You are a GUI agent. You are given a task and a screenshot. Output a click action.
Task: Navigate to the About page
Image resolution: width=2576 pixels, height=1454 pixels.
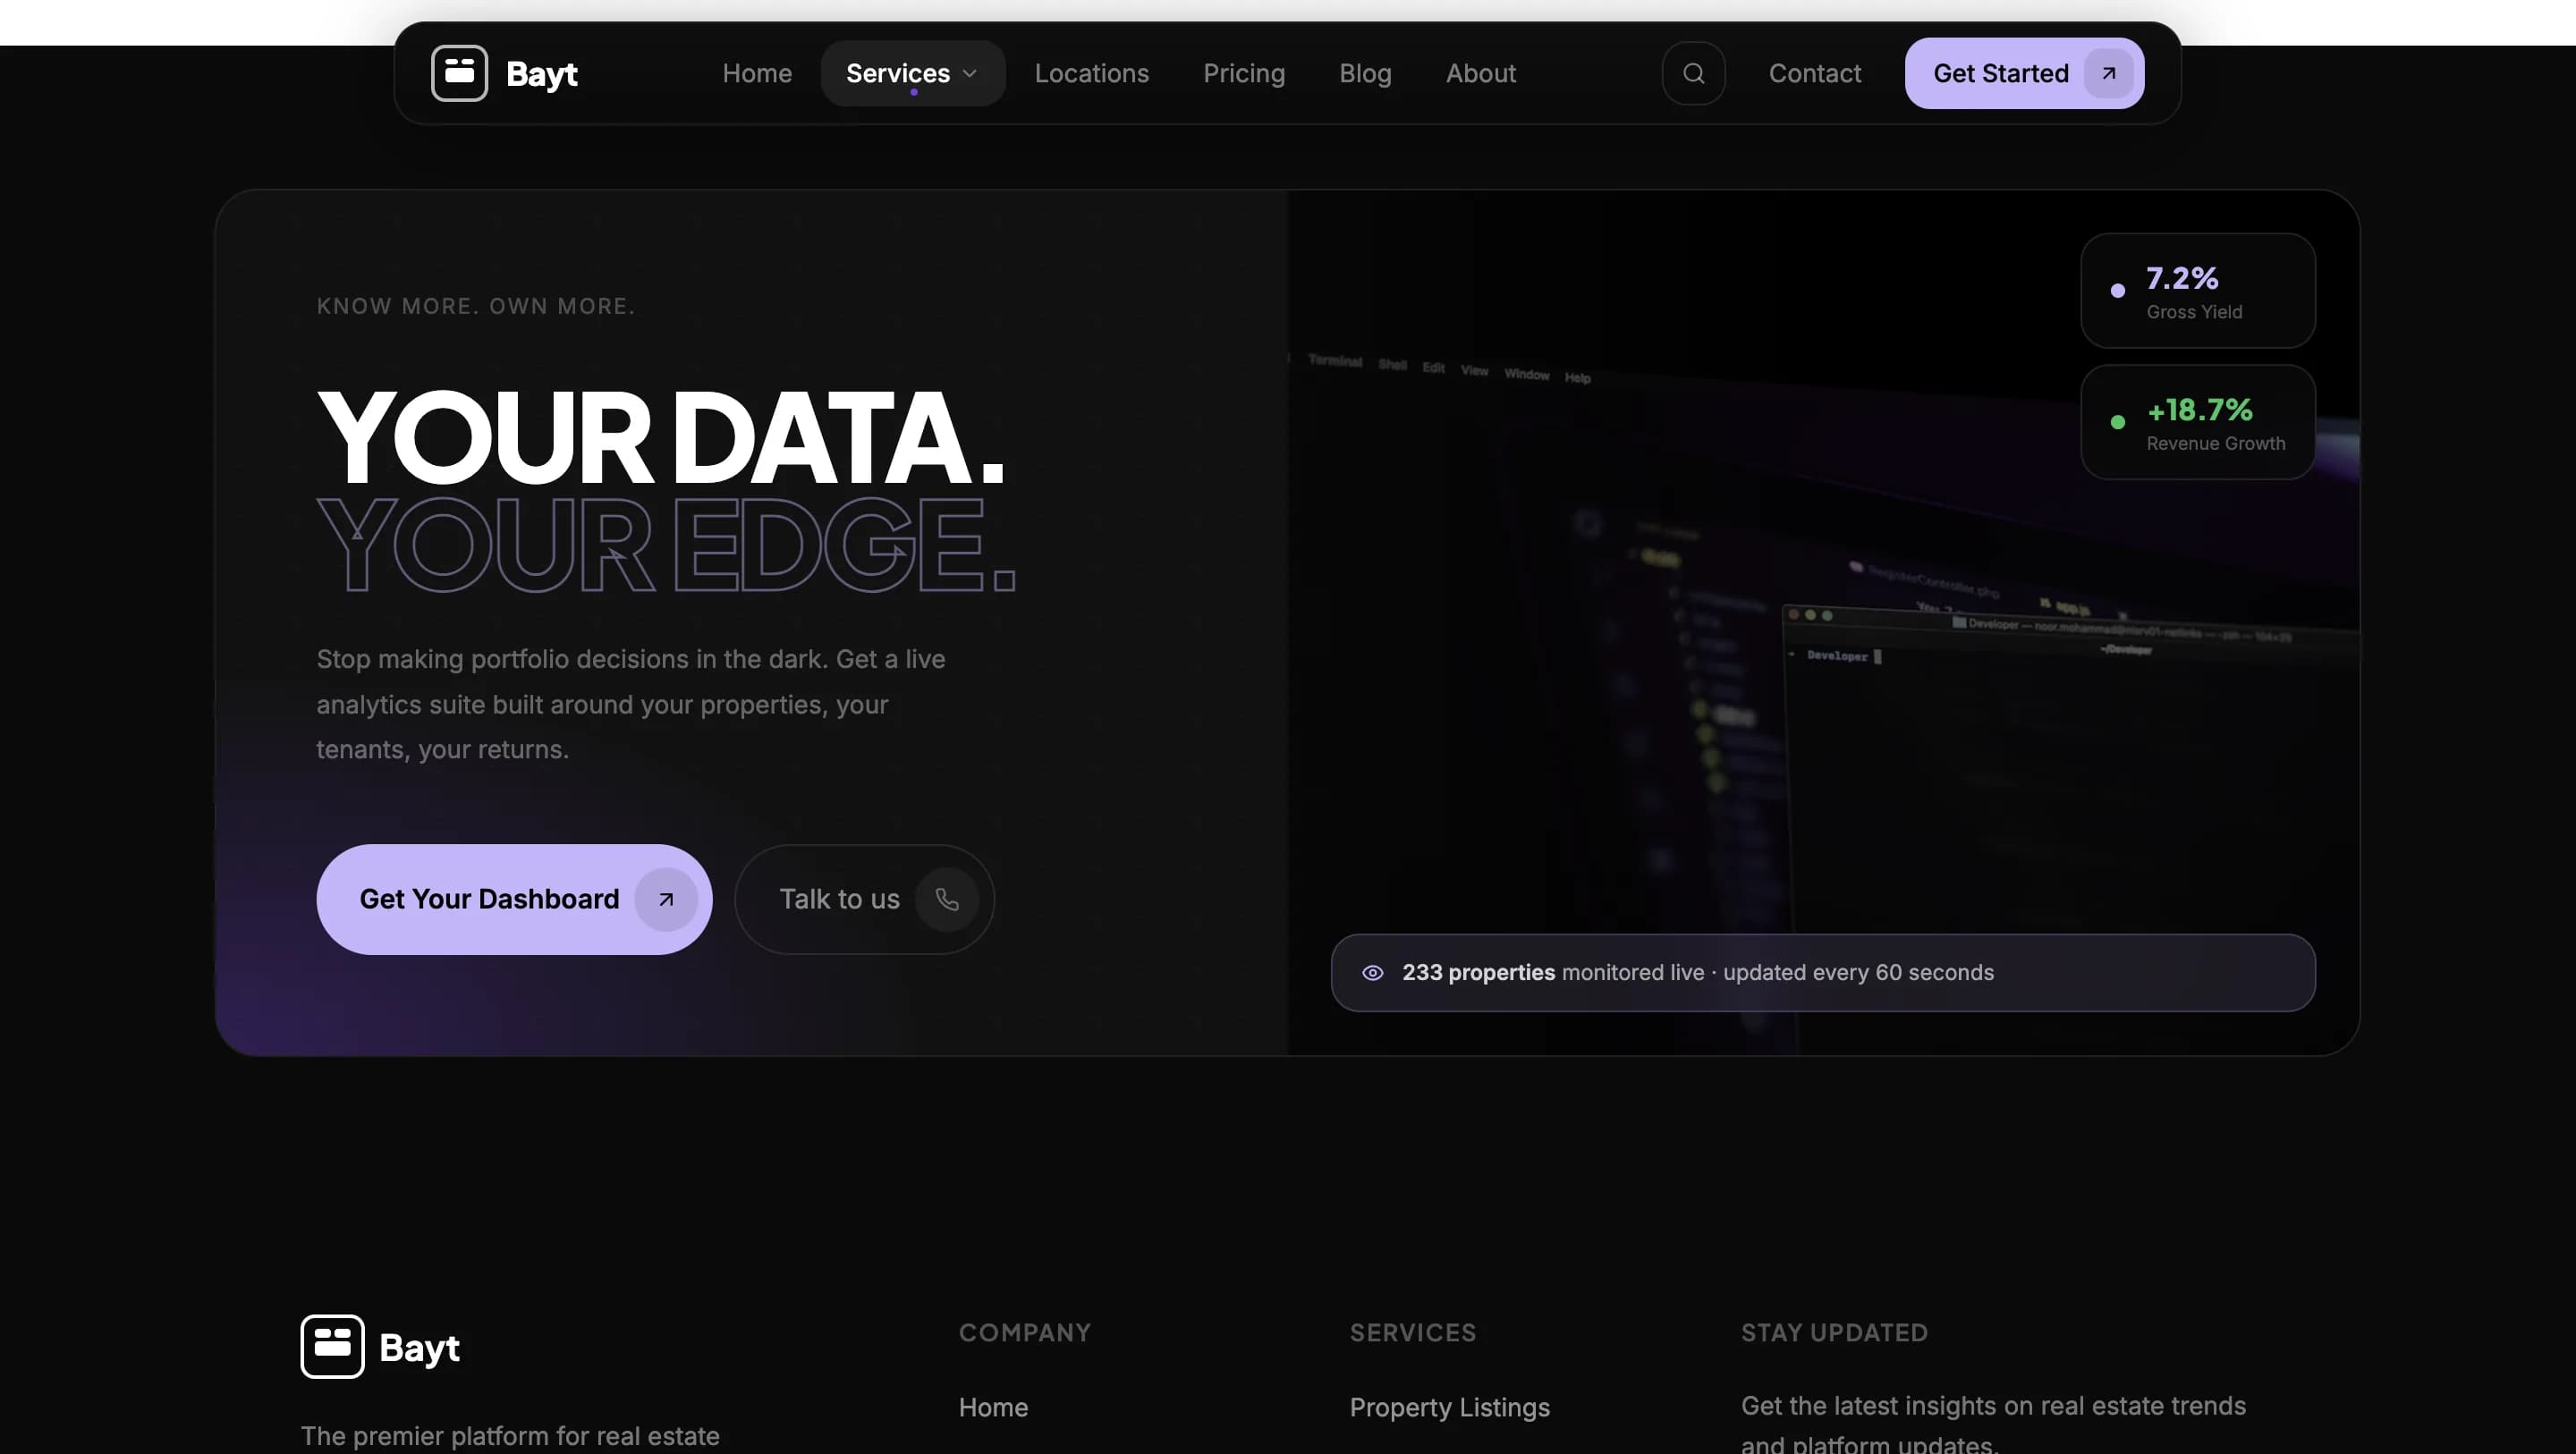tap(1480, 73)
